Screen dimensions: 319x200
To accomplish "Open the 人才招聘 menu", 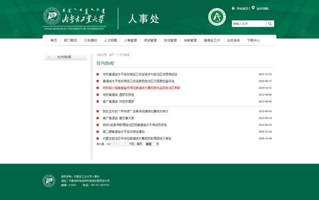I will (110, 40).
